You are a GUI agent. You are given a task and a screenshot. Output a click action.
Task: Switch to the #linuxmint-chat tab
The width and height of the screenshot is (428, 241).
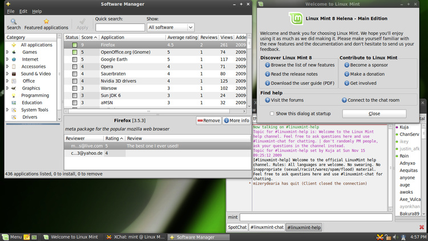[267, 227]
